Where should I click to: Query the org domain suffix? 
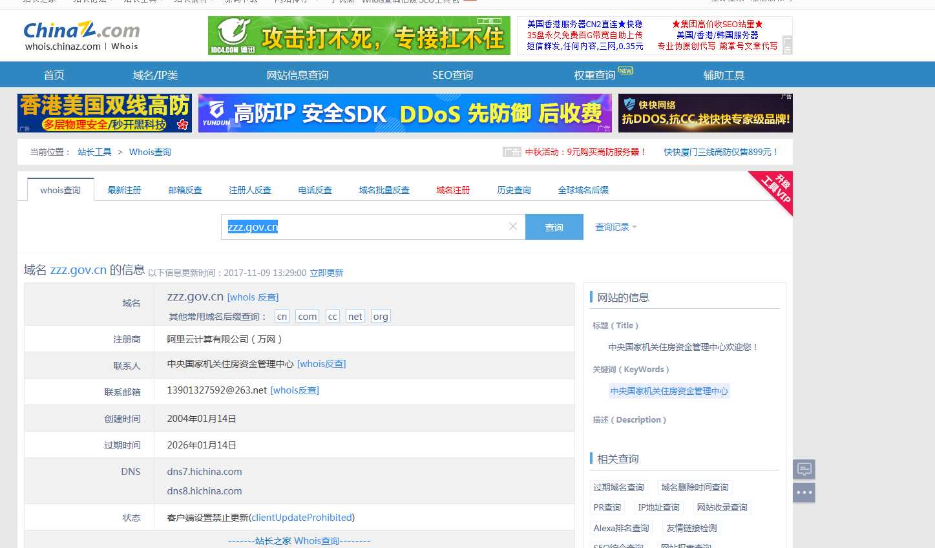click(381, 317)
